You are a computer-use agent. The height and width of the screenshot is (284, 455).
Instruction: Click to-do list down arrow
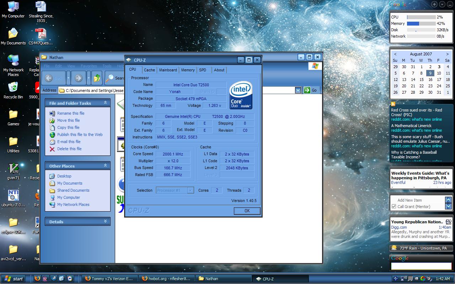point(448,206)
